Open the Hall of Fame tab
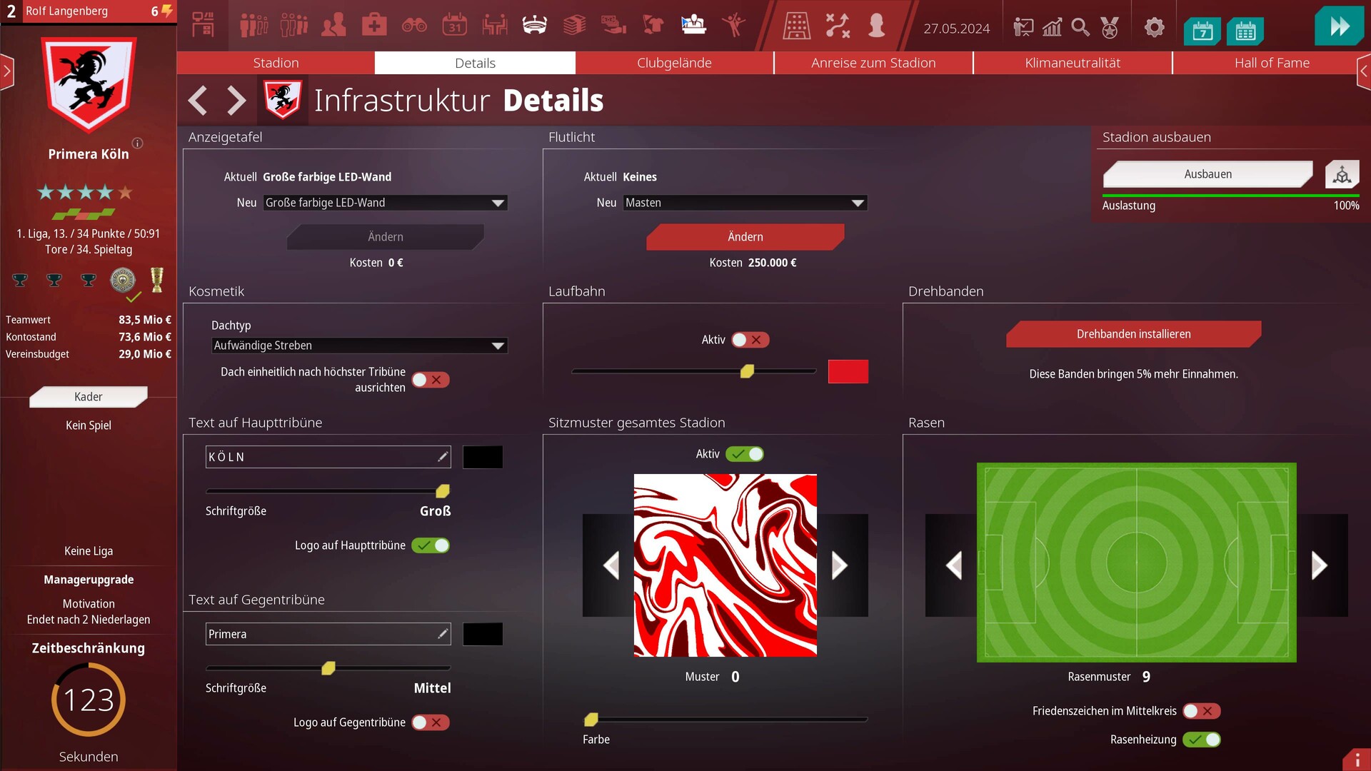1371x771 pixels. [x=1271, y=63]
